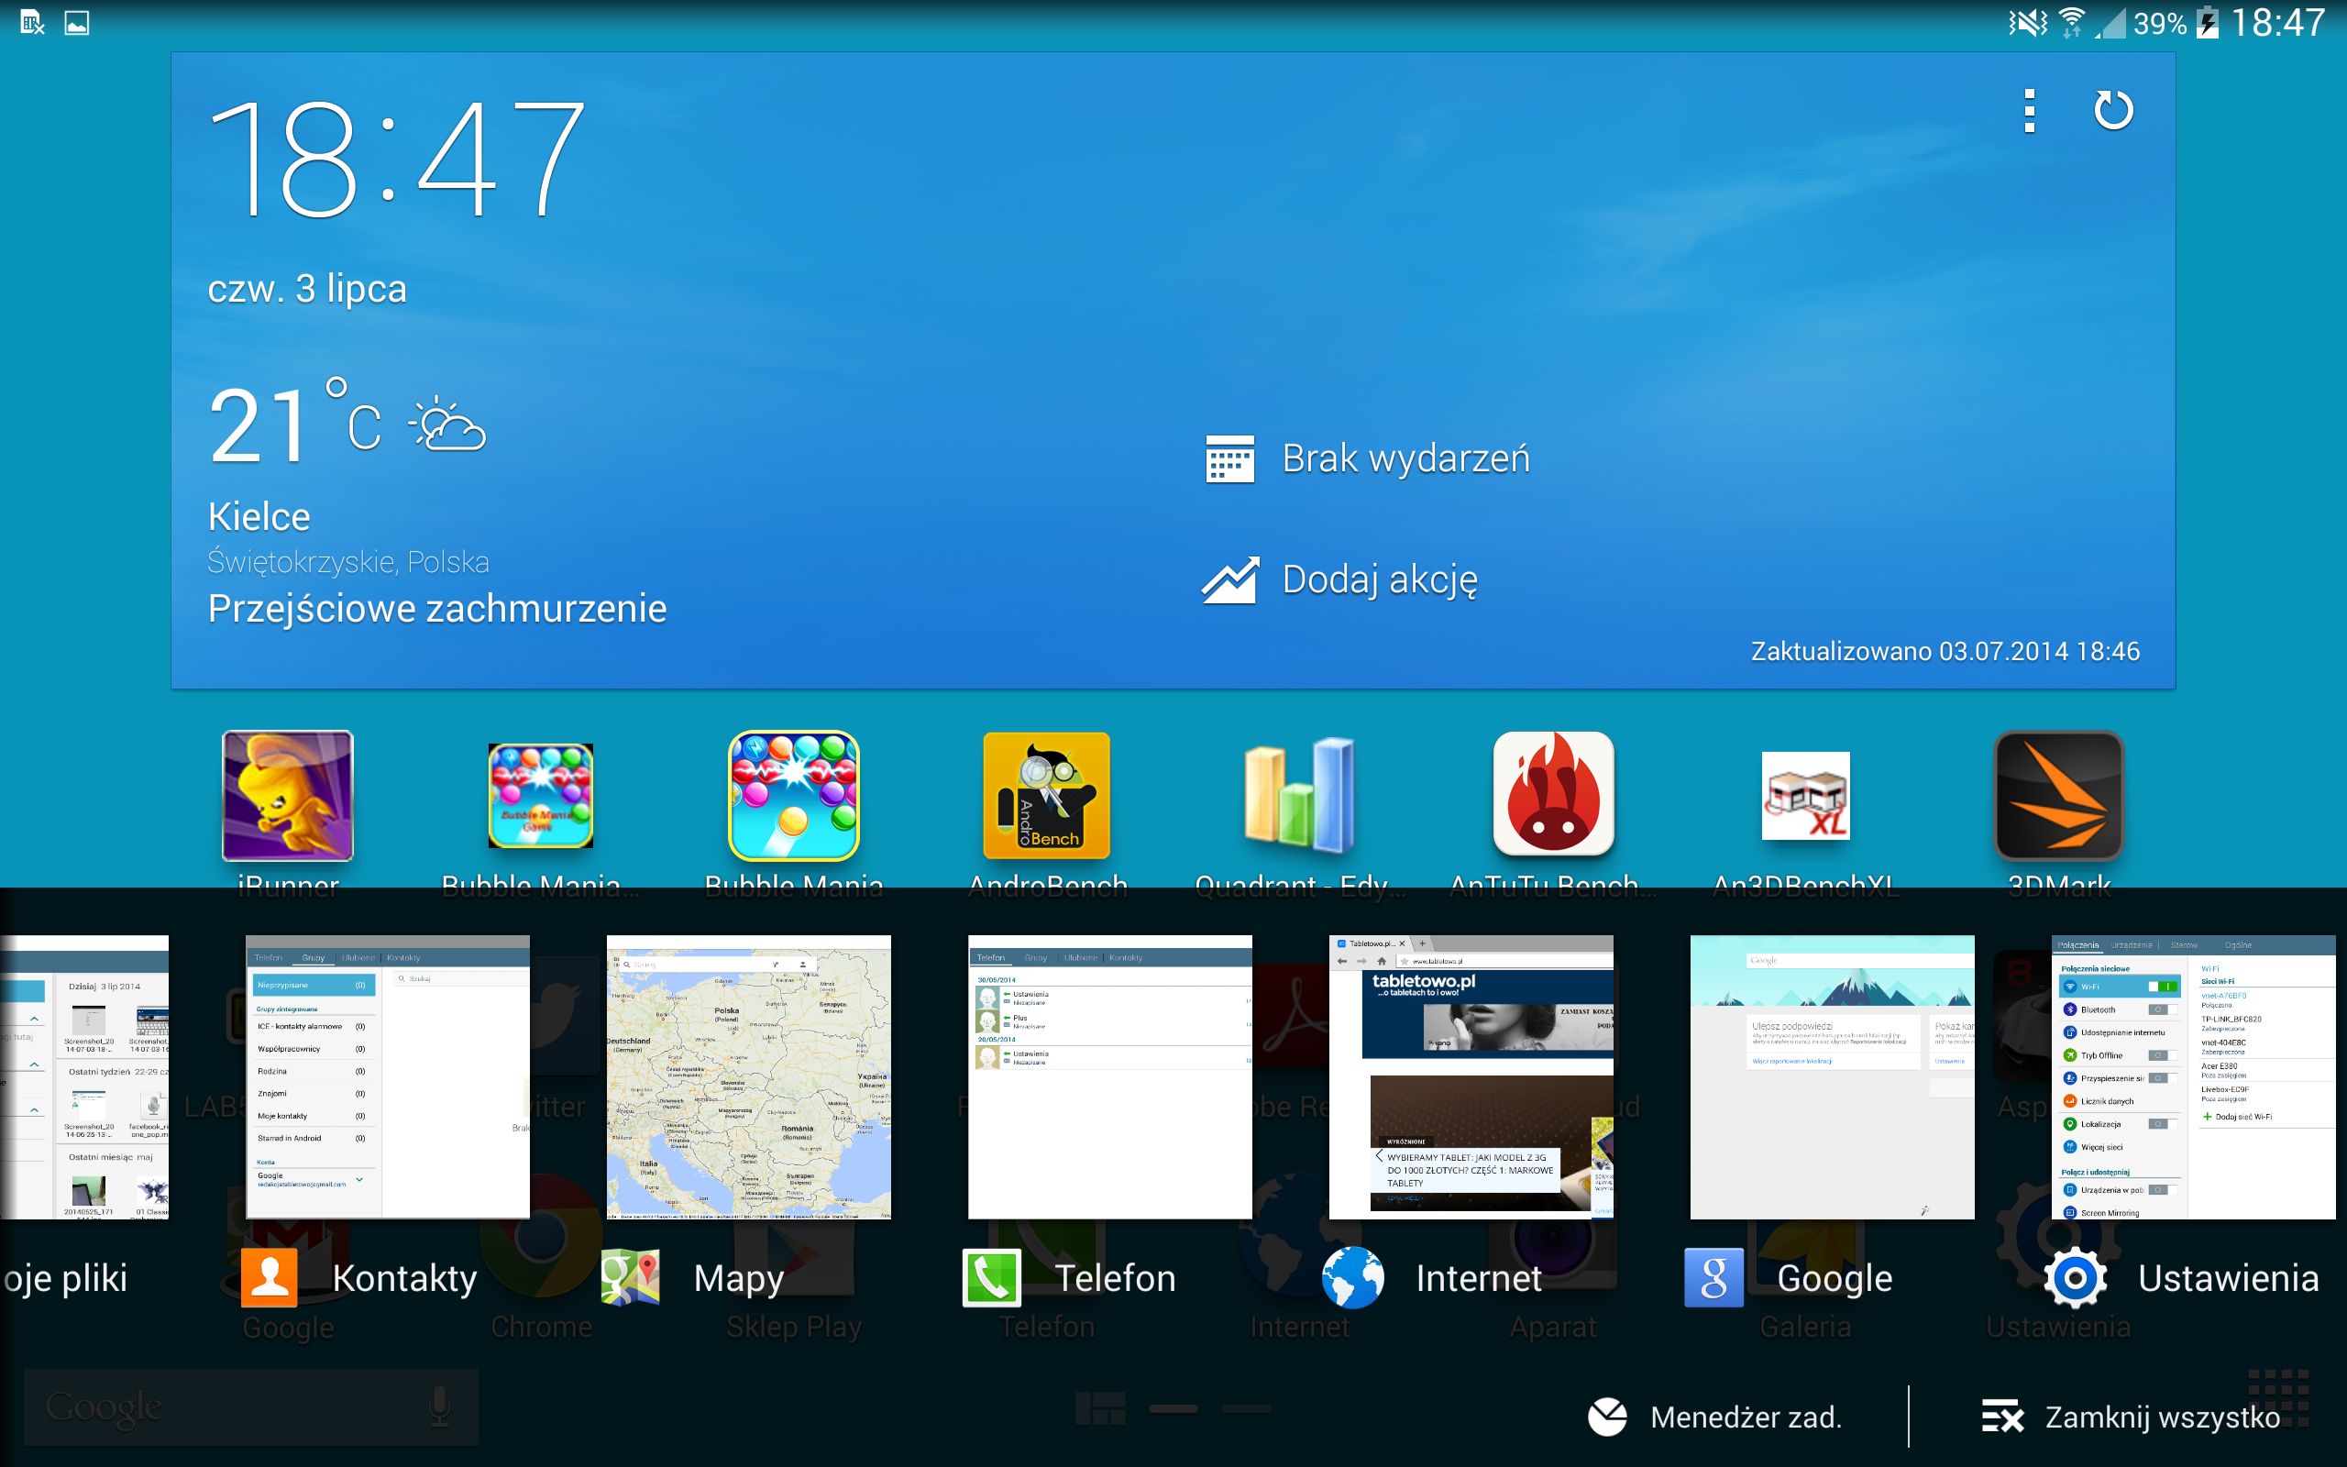The width and height of the screenshot is (2347, 1467).
Task: Launch Bubble Mania with yellow border icon
Action: click(793, 796)
